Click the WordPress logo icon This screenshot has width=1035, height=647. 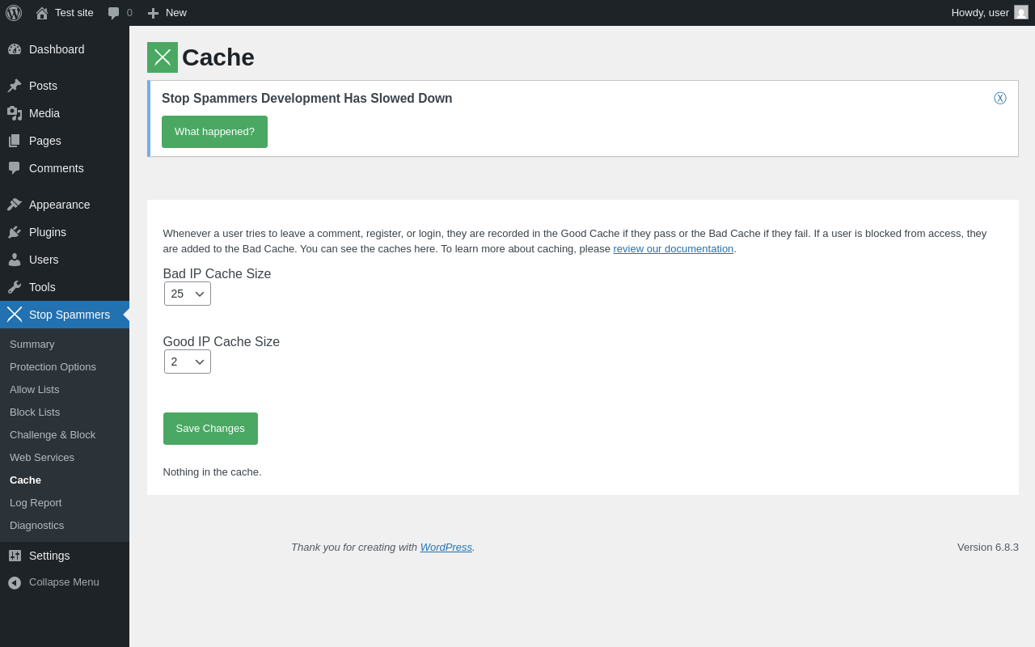point(14,13)
